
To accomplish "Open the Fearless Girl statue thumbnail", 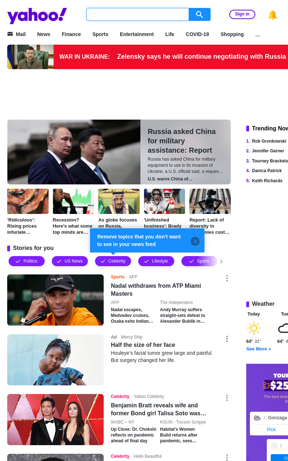I will [x=210, y=201].
